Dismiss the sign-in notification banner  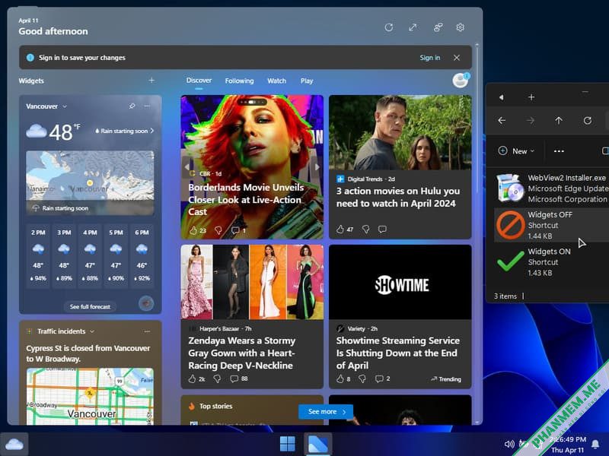pyautogui.click(x=457, y=58)
